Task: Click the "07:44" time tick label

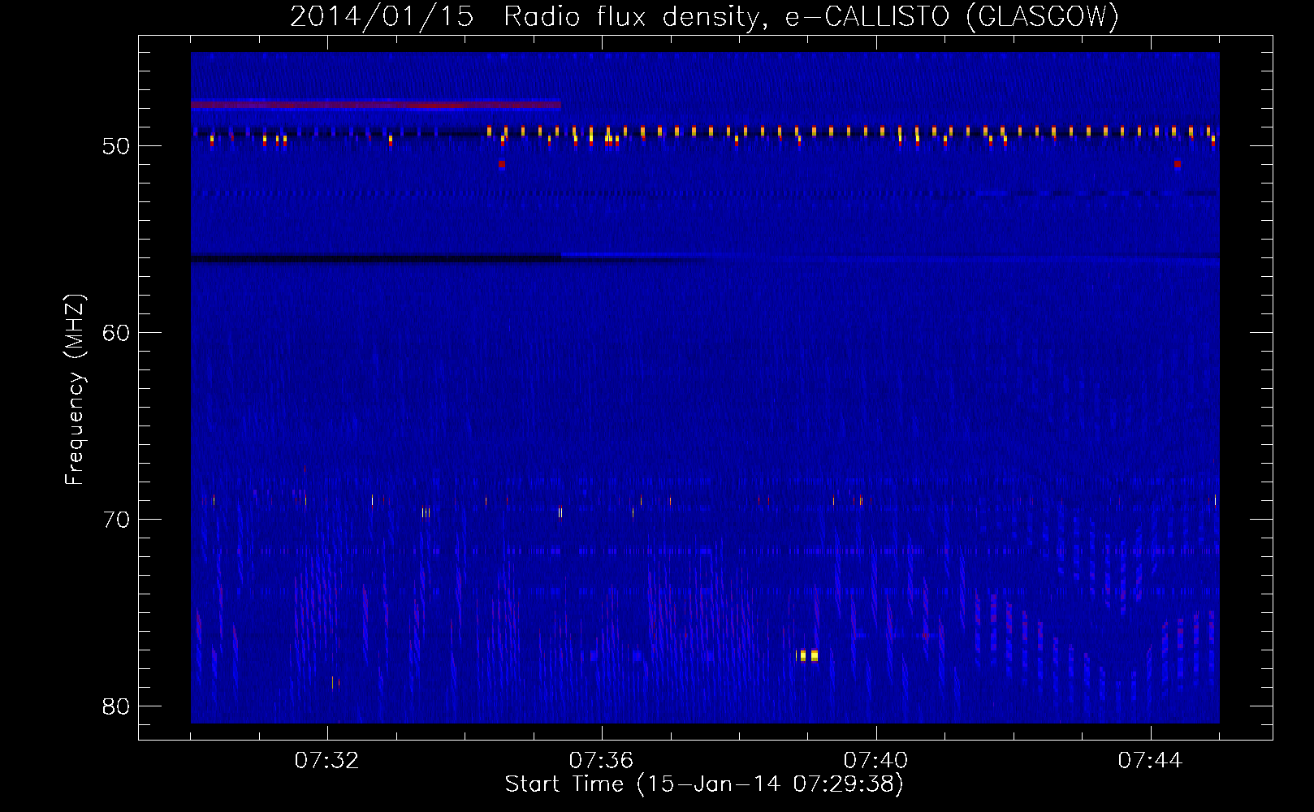Action: pyautogui.click(x=1150, y=760)
